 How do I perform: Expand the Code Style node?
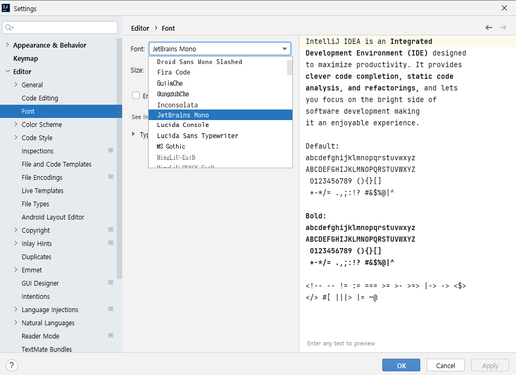(x=16, y=138)
